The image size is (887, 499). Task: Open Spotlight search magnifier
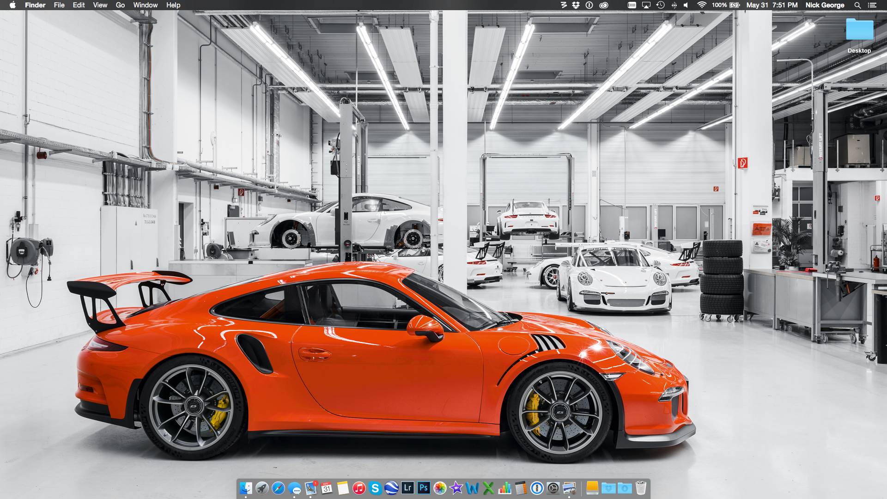point(857,5)
